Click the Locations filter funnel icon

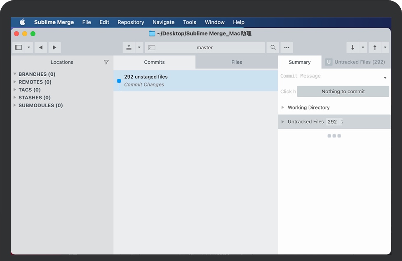[106, 62]
